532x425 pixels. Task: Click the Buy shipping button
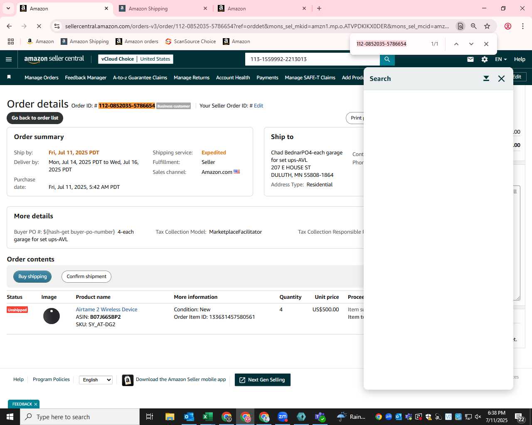point(32,276)
